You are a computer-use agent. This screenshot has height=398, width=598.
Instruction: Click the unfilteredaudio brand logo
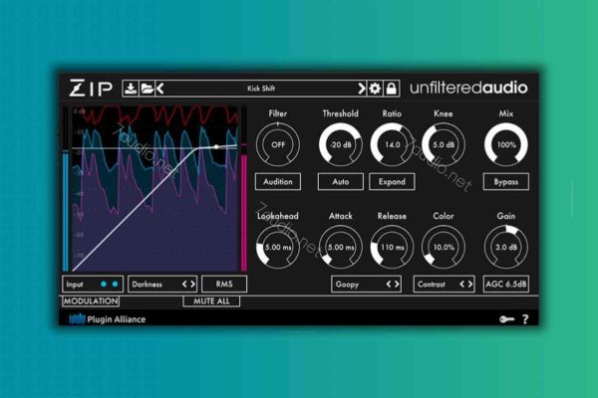[468, 88]
